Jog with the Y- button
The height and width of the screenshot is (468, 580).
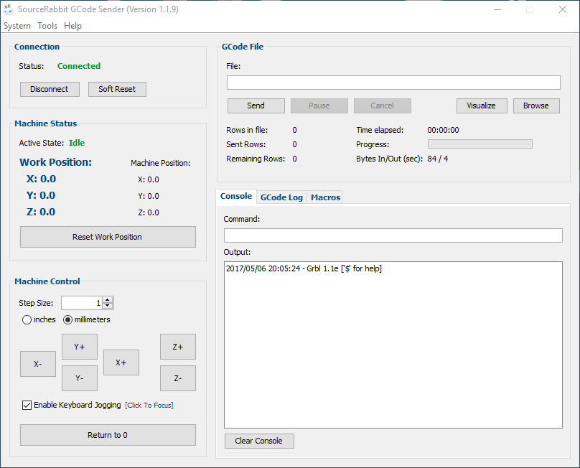pos(80,378)
